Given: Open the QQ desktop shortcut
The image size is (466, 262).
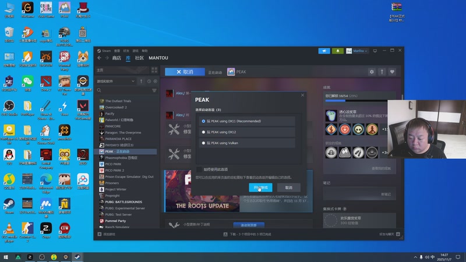Looking at the screenshot, I should point(9,157).
